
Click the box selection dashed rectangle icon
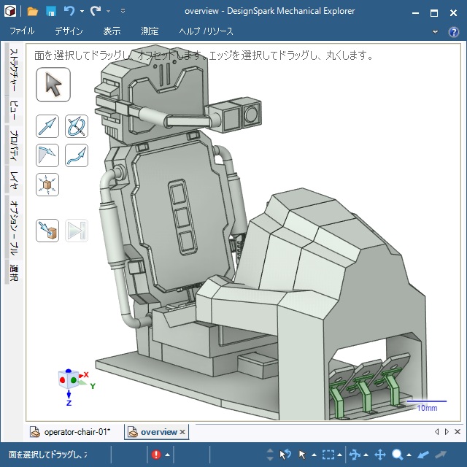click(x=328, y=455)
